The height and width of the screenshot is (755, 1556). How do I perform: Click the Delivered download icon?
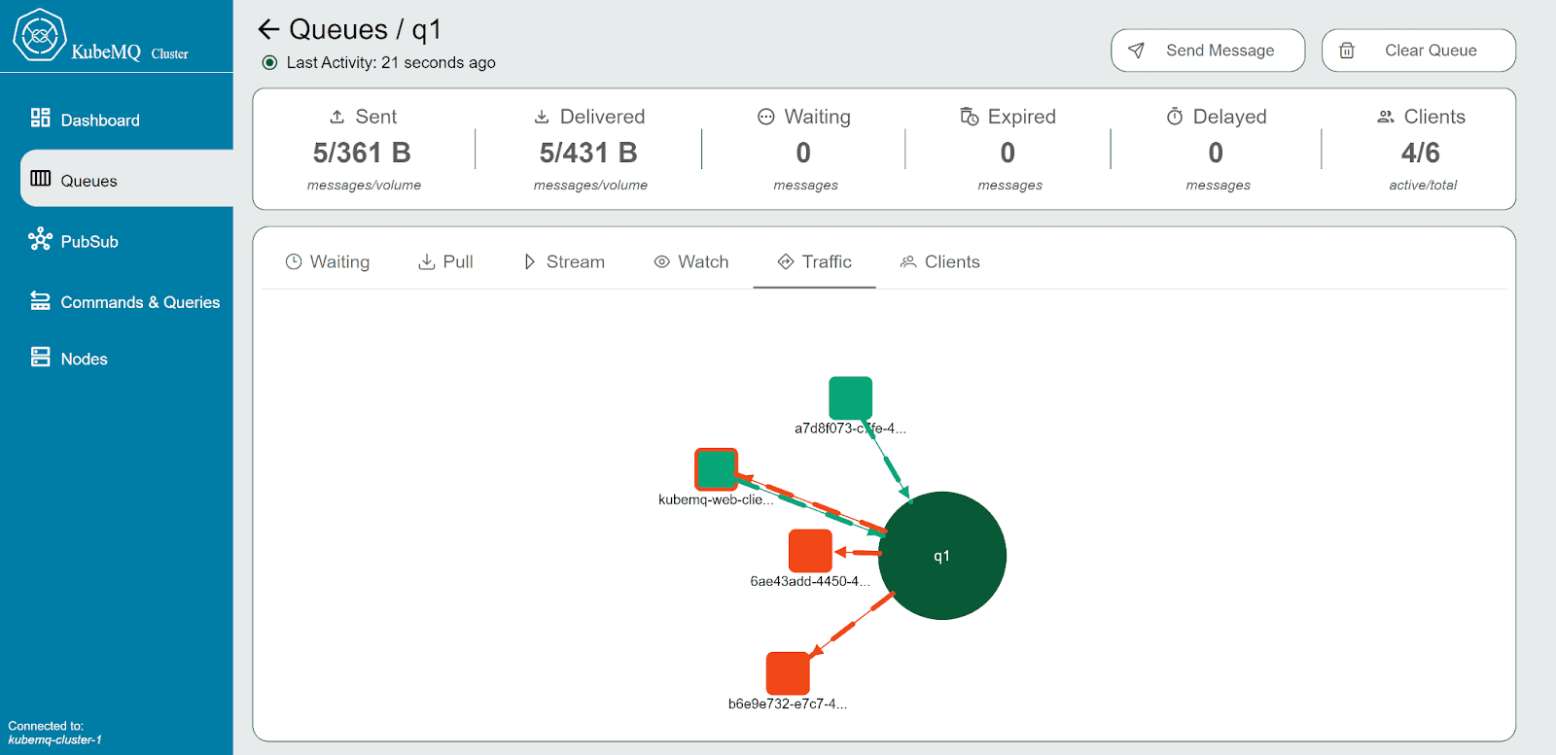coord(542,117)
